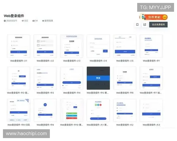The width and height of the screenshot is (177, 141).
Task: Click the blue 预览 button on the dark card
Action: (x=98, y=78)
